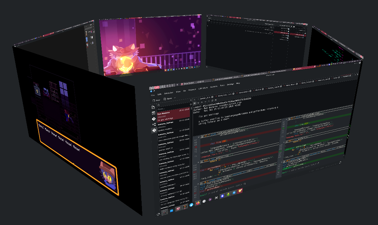The height and width of the screenshot is (225, 378).
Task: Toggle the eye icon in the diff toolbar
Action: point(195,103)
